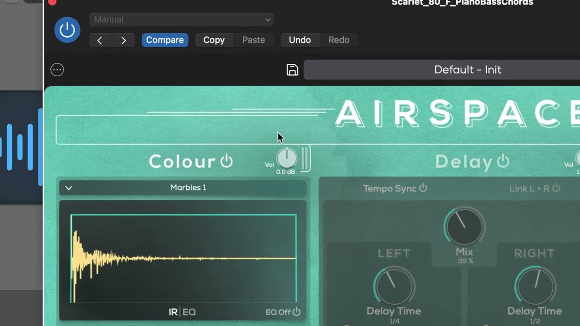Click the 1/4 left delay time value
The width and height of the screenshot is (580, 326).
(x=393, y=321)
